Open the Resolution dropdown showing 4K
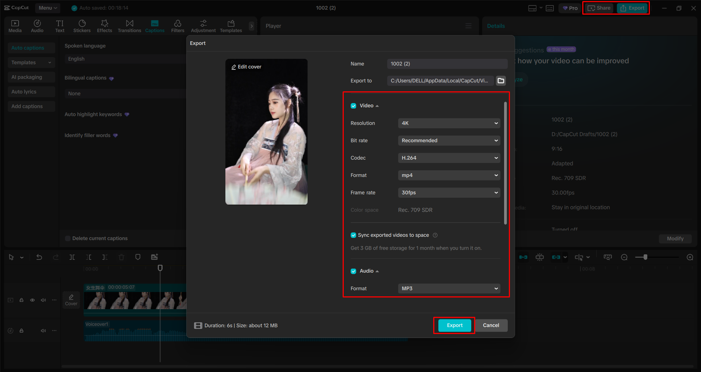This screenshot has height=372, width=701. click(449, 123)
